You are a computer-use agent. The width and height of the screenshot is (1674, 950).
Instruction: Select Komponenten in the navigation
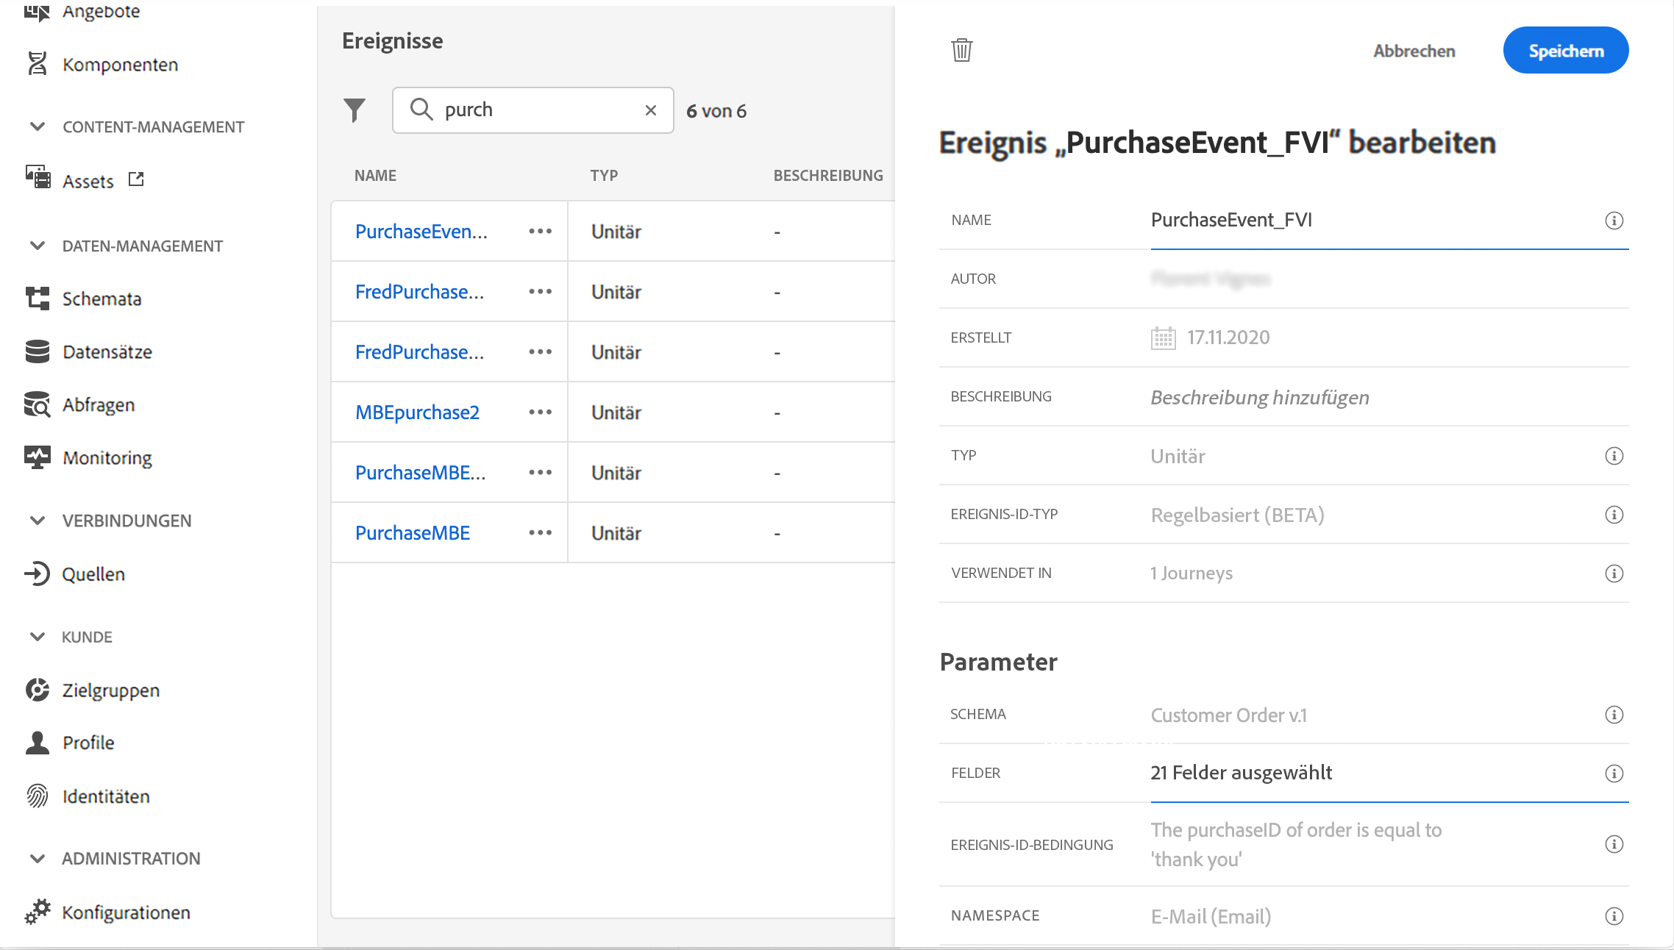pos(120,65)
